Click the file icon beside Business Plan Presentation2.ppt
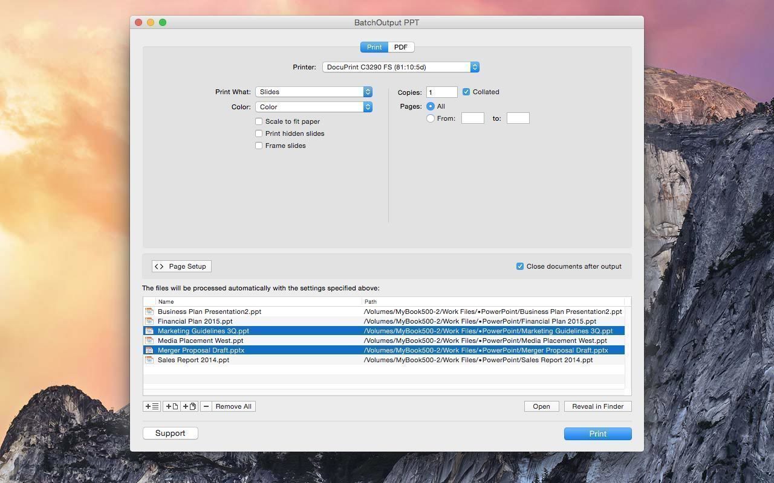The width and height of the screenshot is (774, 483). (149, 312)
